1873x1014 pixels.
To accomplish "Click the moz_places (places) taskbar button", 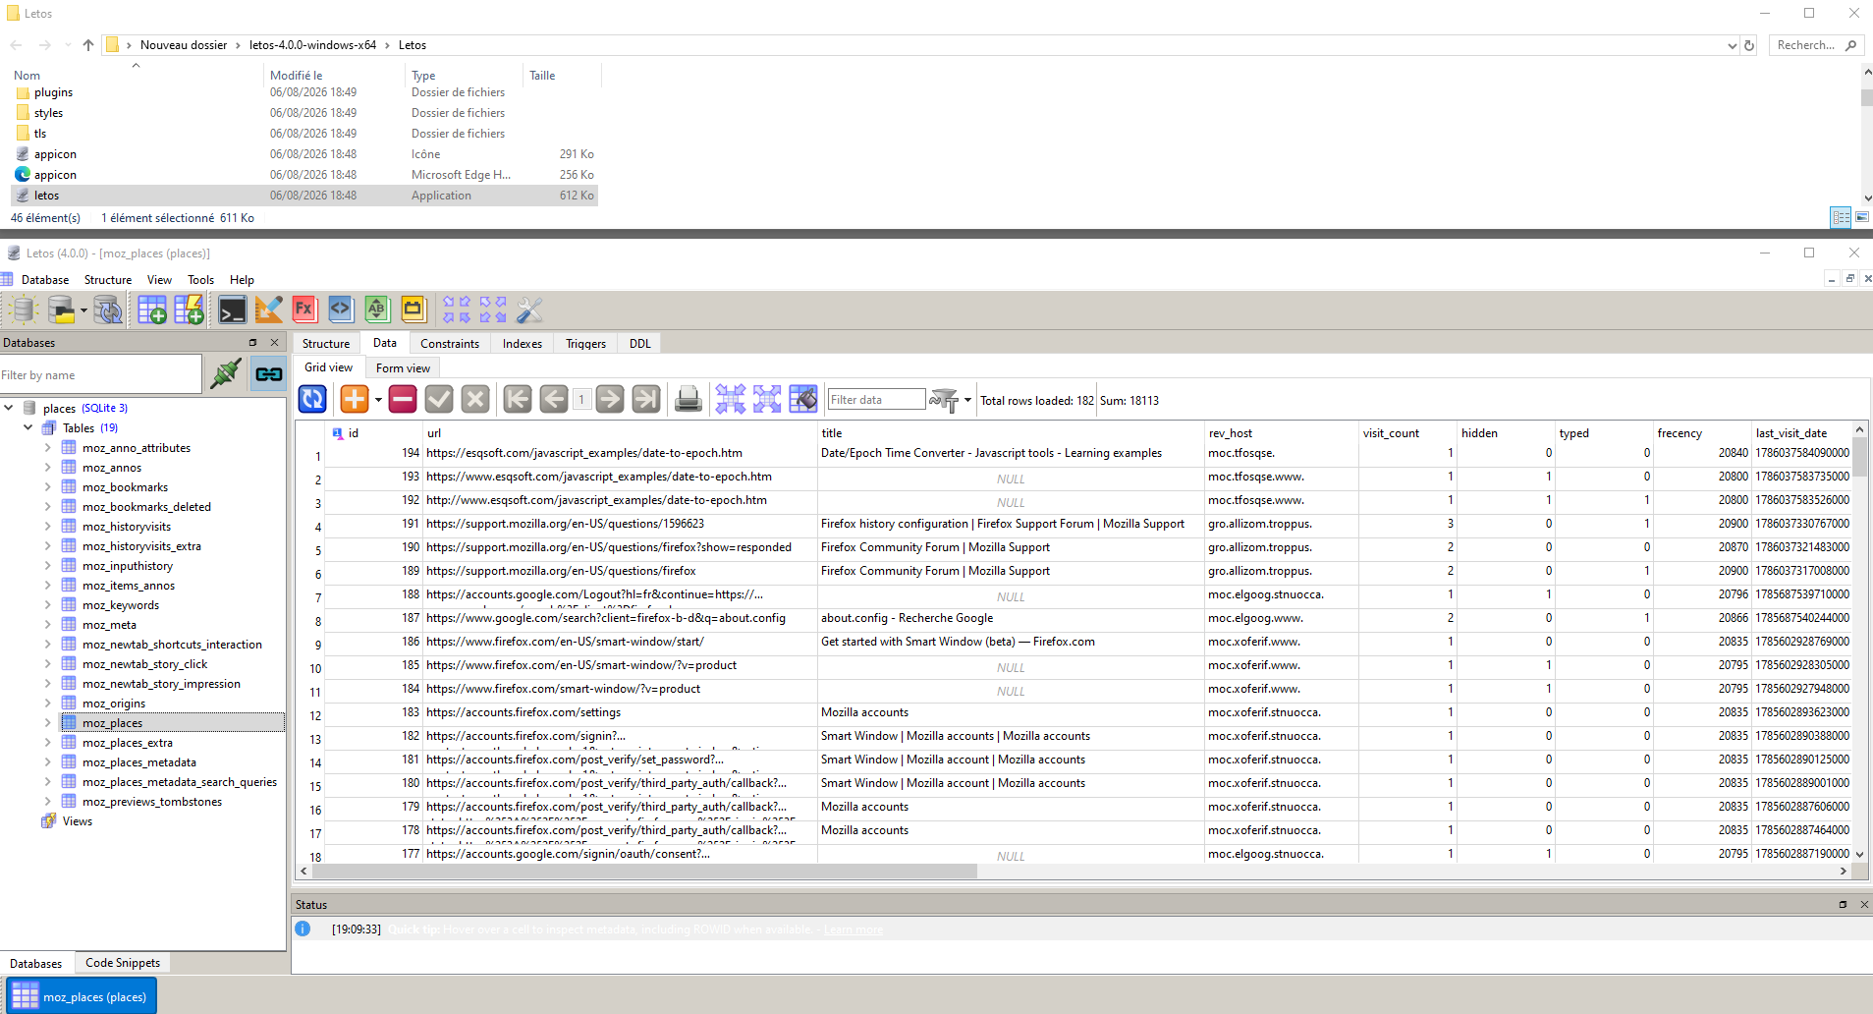I will tap(82, 996).
